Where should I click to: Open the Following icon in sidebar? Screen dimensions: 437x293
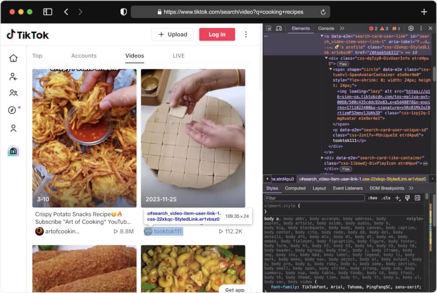[13, 77]
